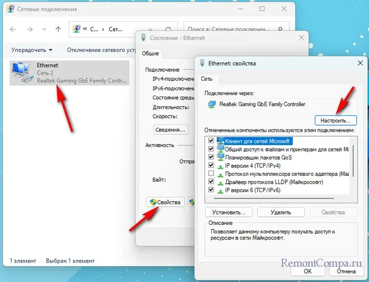Click icon of Общий доступ к файлам item
Viewport: 369px width, 282px height.
click(x=220, y=149)
